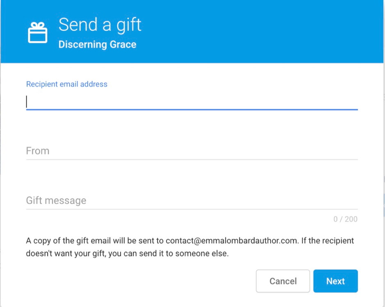Image resolution: width=385 pixels, height=307 pixels.
Task: Click 'you can send it to someone else' text
Action: pos(168,253)
